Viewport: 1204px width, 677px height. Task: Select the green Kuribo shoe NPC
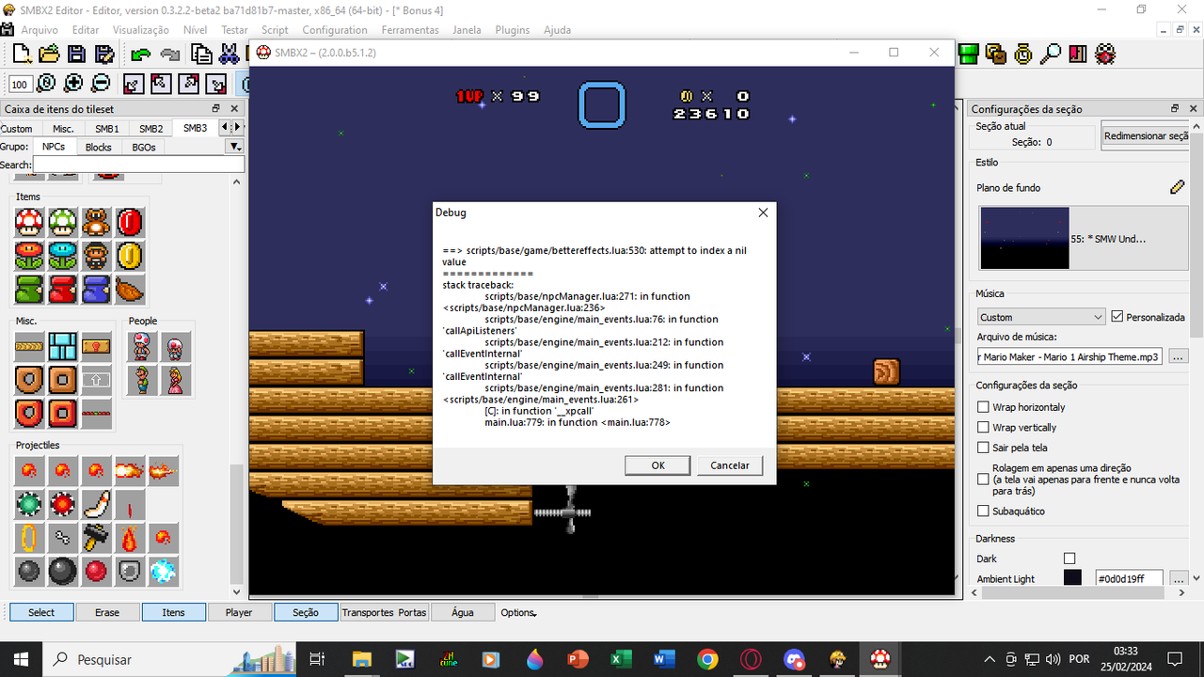coord(29,290)
